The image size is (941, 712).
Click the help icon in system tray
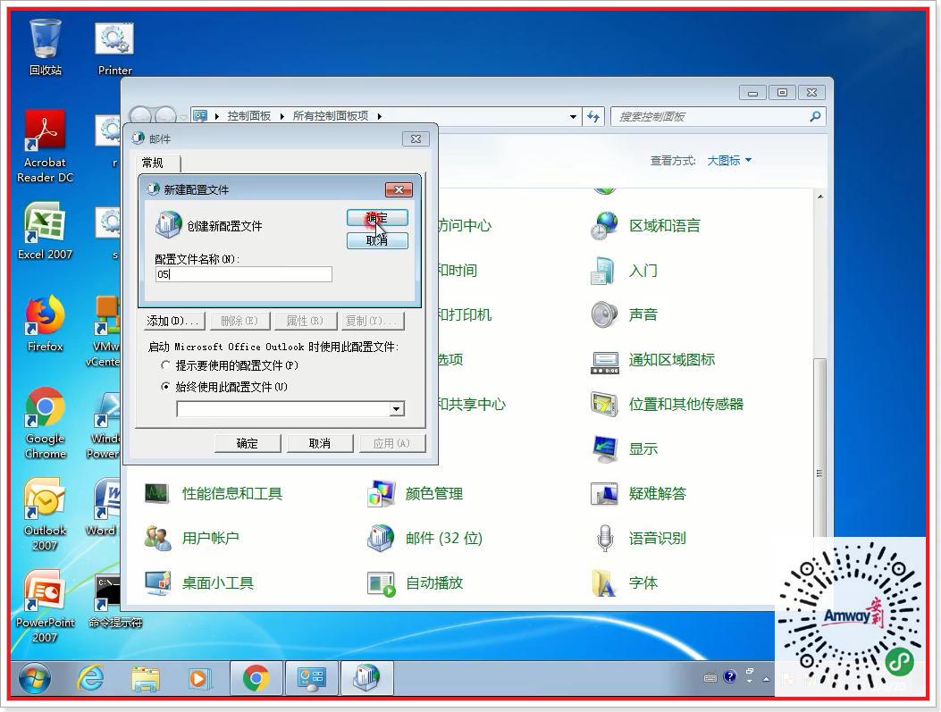click(730, 677)
